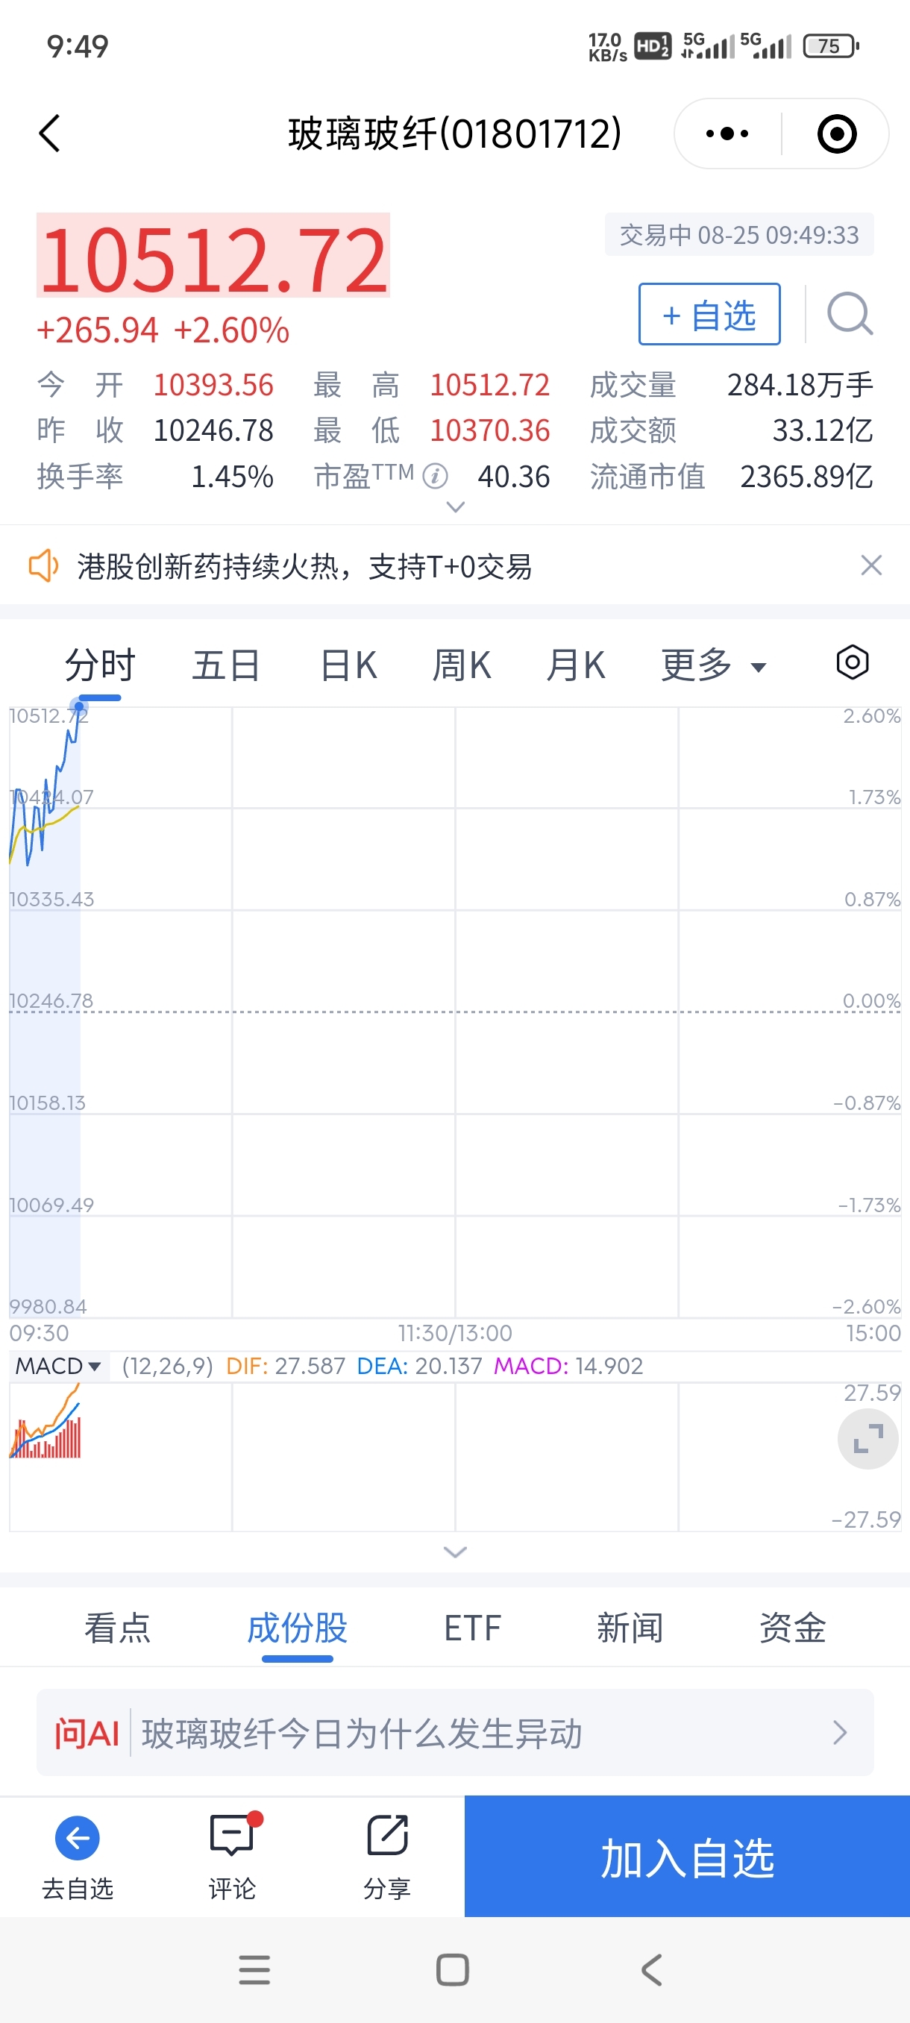Open 问AI 玻璃玻纤异动 question link
Image resolution: width=910 pixels, height=2023 pixels.
[x=454, y=1732]
